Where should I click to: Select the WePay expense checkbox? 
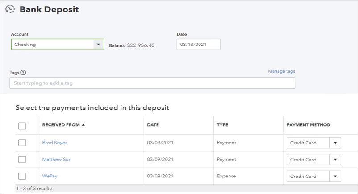point(22,176)
